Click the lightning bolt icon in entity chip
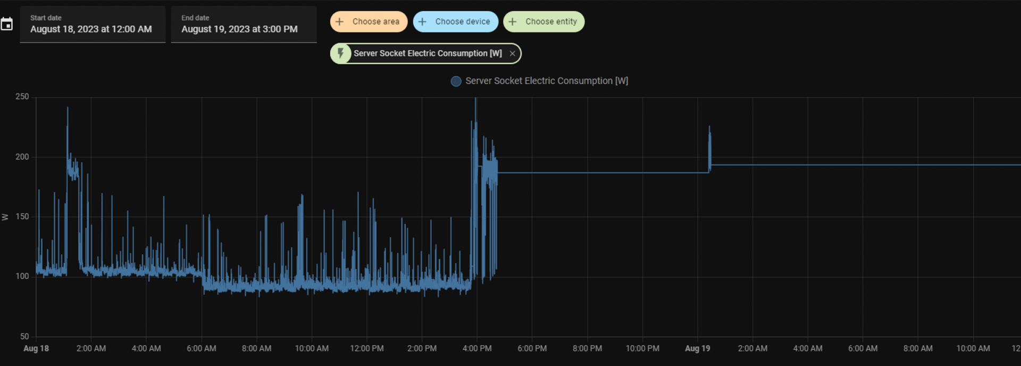1021x366 pixels. [x=341, y=53]
